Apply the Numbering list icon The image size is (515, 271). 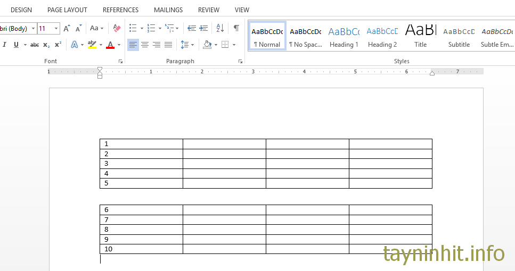coord(151,28)
